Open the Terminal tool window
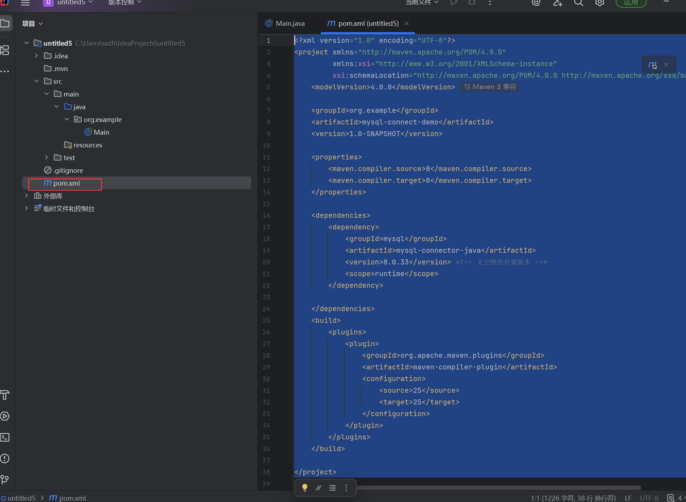The width and height of the screenshot is (686, 502). pyautogui.click(x=5, y=437)
